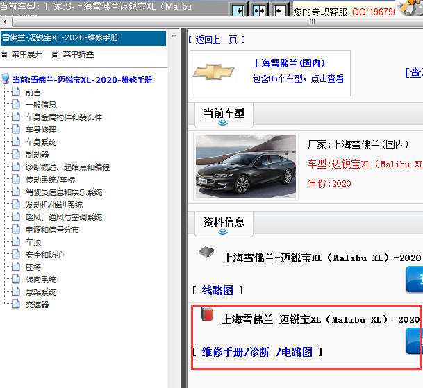
Task: Click the page icon beside 发动机/推进系统
Action: 16,204
